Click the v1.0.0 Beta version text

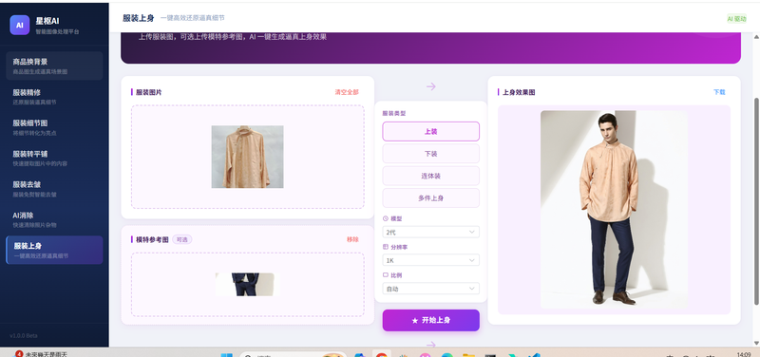(x=24, y=336)
